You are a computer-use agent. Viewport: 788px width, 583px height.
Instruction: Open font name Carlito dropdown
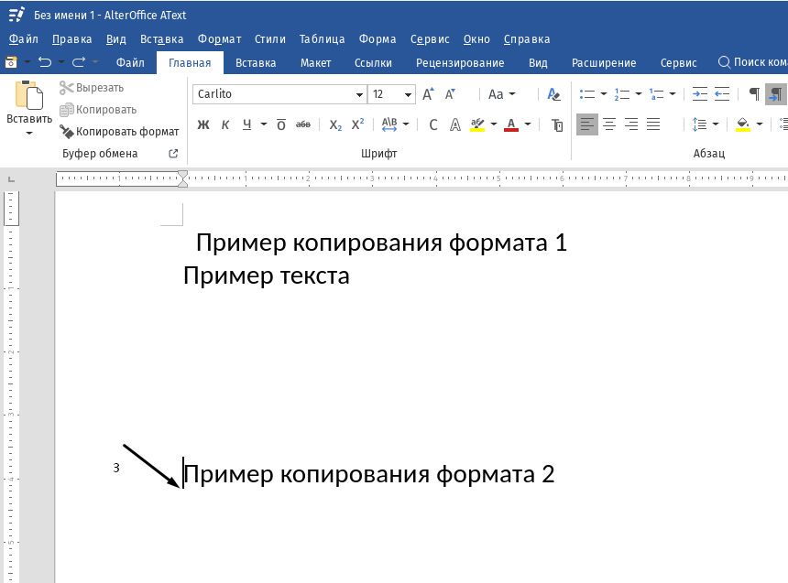[x=359, y=94]
